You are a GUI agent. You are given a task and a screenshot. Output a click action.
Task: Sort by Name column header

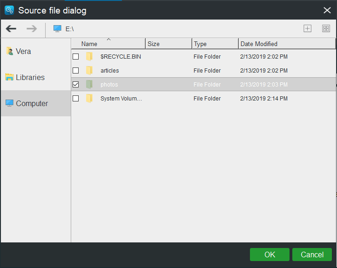(x=108, y=44)
